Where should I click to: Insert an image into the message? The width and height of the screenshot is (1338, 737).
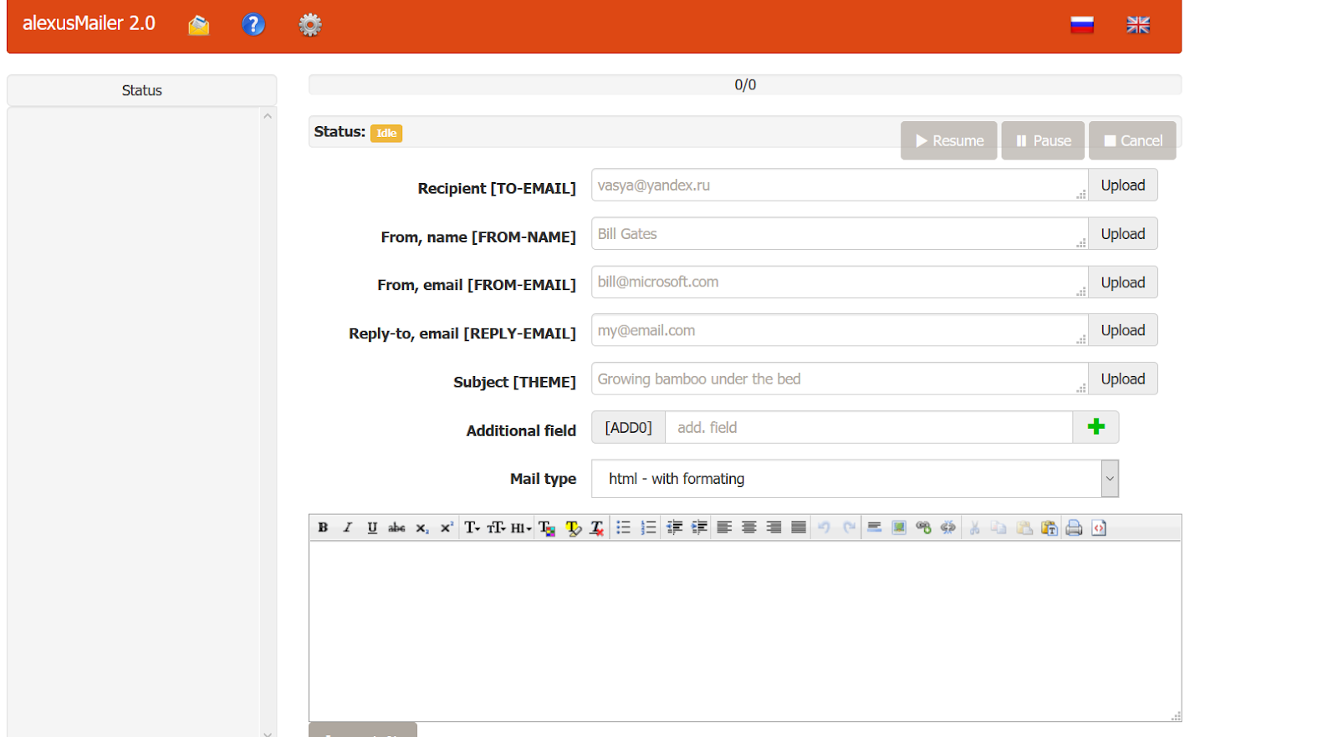(899, 527)
